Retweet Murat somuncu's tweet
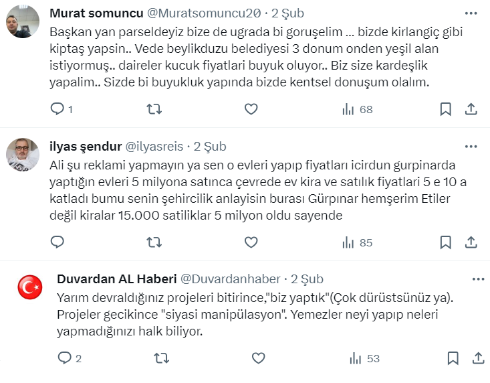 pyautogui.click(x=154, y=109)
